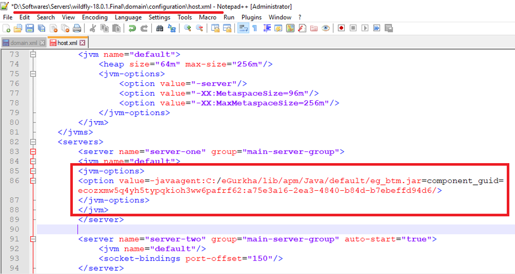Close the host.xml tab
Image resolution: width=515 pixels, height=274 pixels.
[83, 43]
